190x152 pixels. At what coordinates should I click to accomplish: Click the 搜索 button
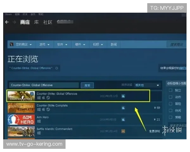(87, 85)
